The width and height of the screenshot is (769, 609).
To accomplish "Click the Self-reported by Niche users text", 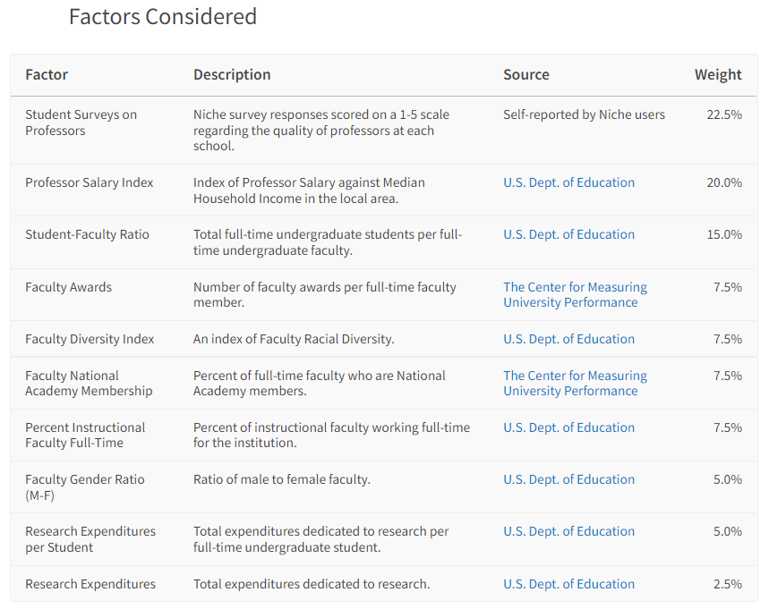I will [x=584, y=114].
